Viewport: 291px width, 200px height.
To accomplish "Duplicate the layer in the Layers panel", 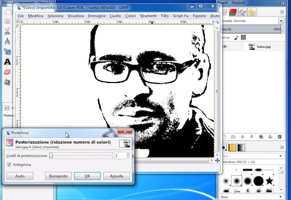I will pos(261,137).
